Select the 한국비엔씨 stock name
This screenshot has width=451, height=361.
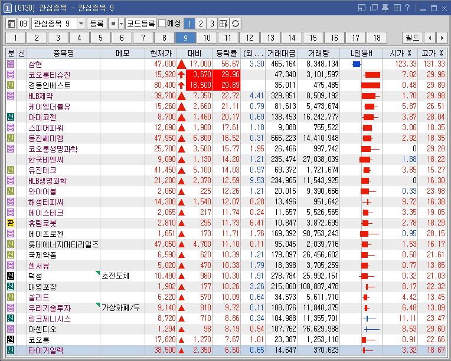pos(45,160)
